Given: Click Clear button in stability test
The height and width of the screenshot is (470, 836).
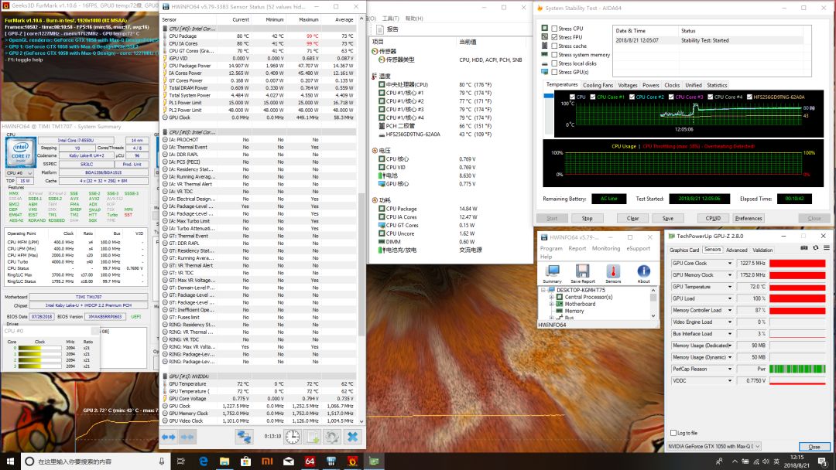Looking at the screenshot, I should click(633, 218).
